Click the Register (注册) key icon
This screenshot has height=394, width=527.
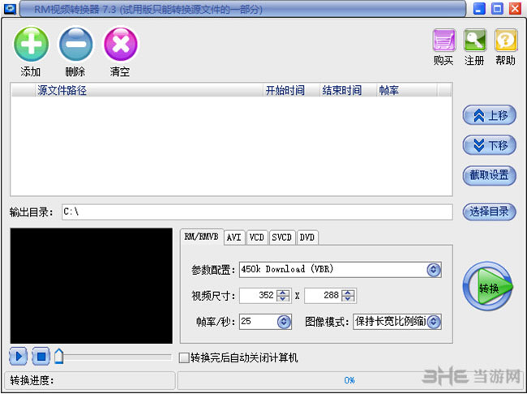(475, 41)
